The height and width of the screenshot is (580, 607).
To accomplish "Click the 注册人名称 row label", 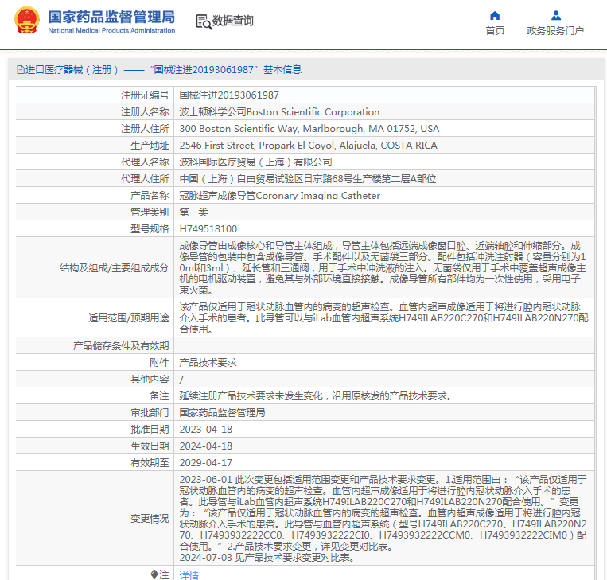I will click(145, 112).
